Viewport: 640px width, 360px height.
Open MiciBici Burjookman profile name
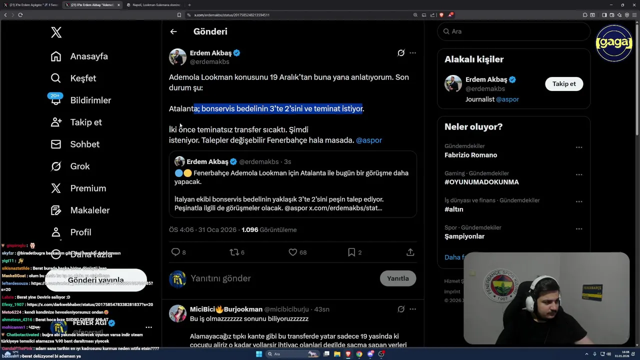click(226, 309)
